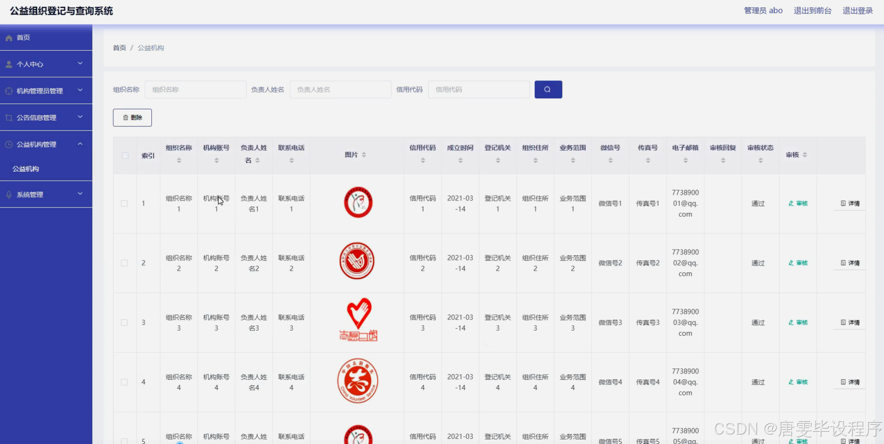Click the 信用代码 search input field
The image size is (884, 444).
click(x=478, y=89)
